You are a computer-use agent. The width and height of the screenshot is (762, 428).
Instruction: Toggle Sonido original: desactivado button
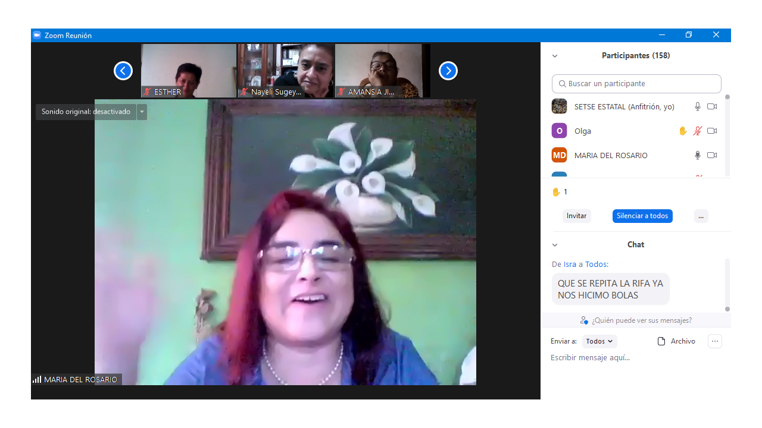(86, 112)
